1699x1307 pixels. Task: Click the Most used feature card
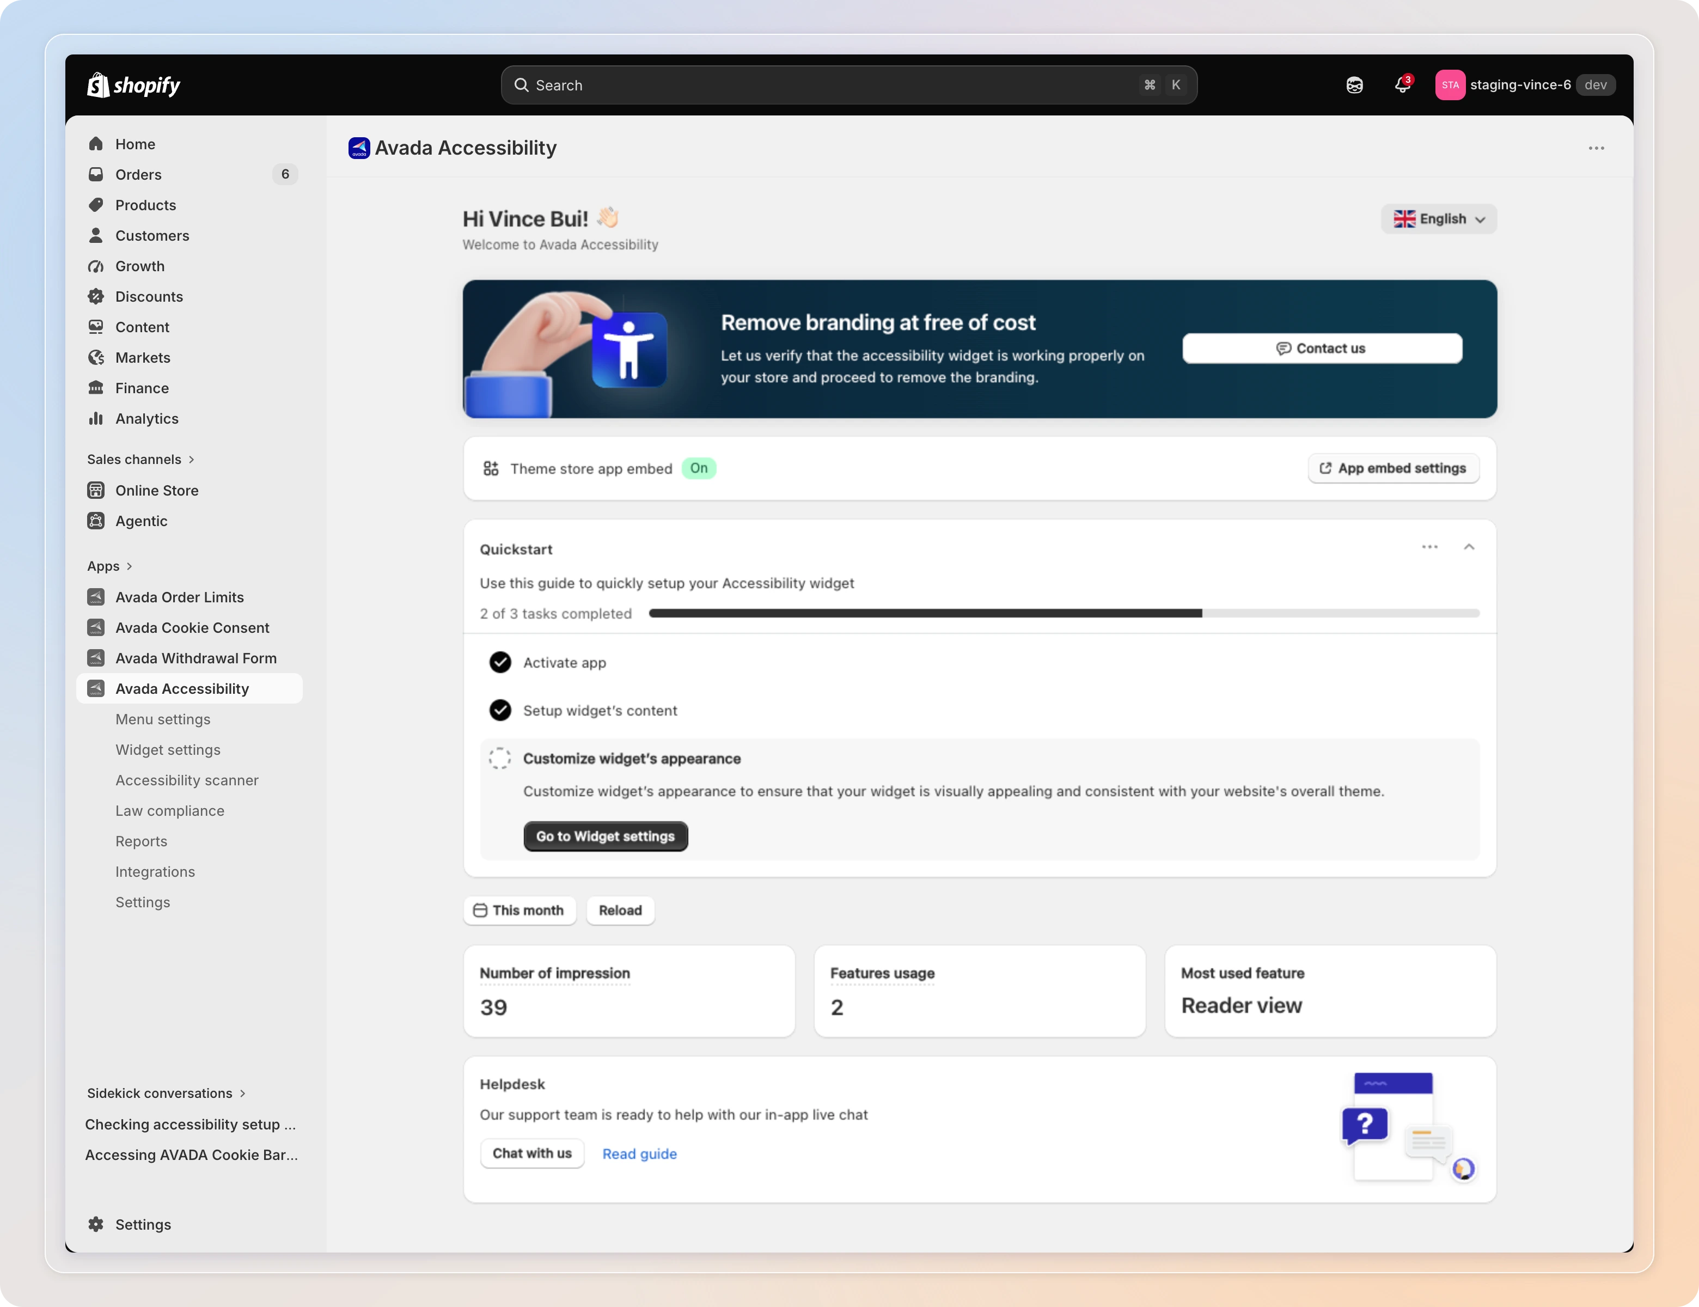(x=1330, y=991)
